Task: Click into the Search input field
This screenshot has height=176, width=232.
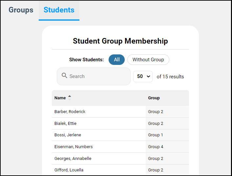Action: click(97, 76)
